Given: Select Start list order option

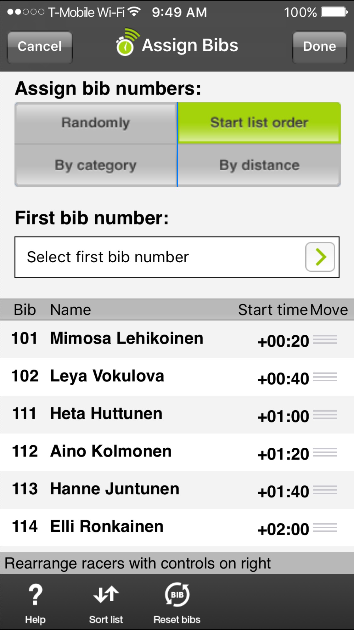Looking at the screenshot, I should [259, 123].
